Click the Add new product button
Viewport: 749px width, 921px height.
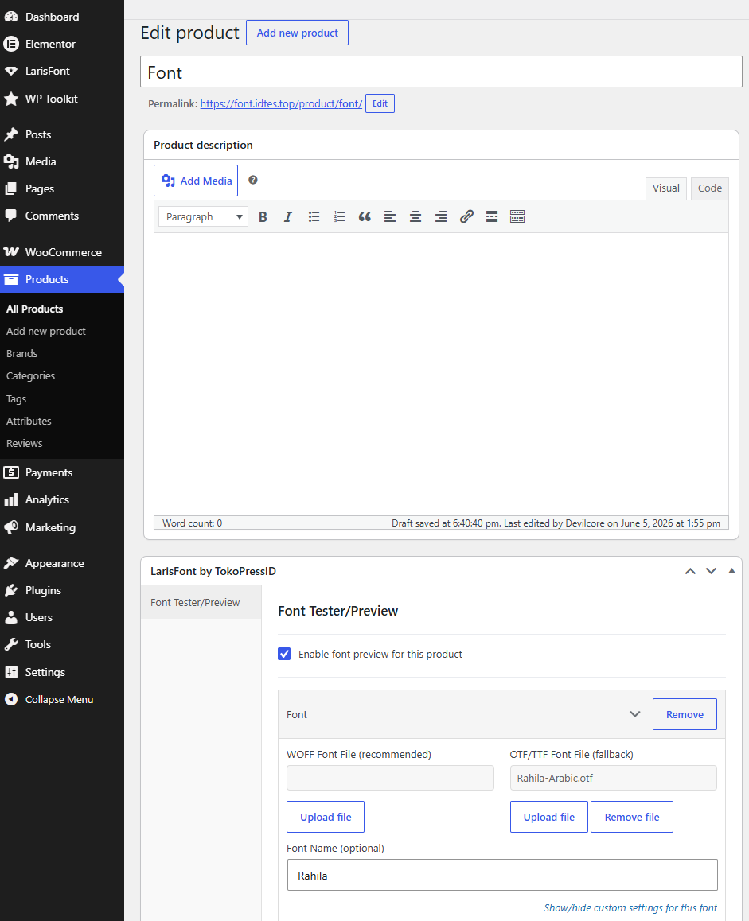[297, 33]
